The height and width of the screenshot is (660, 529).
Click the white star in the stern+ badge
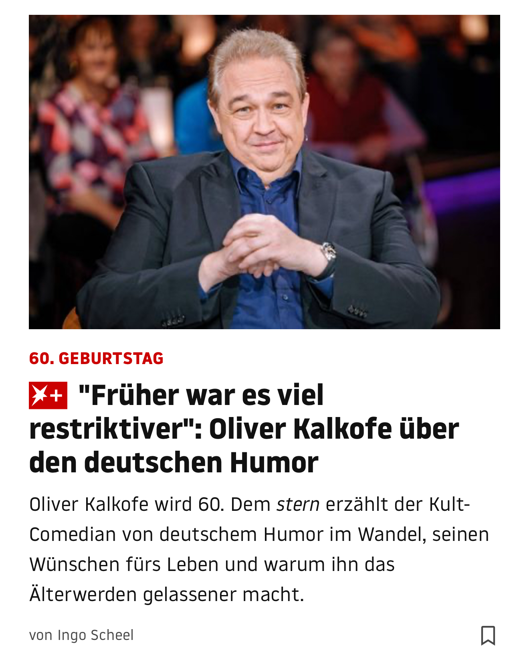click(x=40, y=395)
